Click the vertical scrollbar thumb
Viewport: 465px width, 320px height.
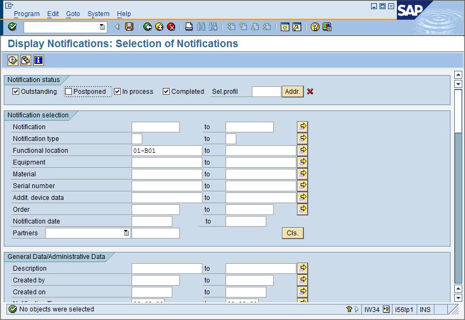(x=458, y=111)
